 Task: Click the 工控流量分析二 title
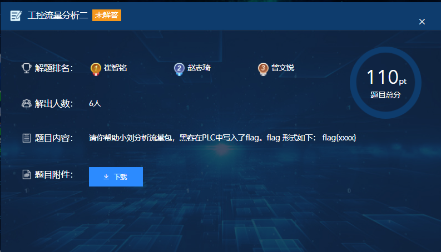tap(58, 15)
